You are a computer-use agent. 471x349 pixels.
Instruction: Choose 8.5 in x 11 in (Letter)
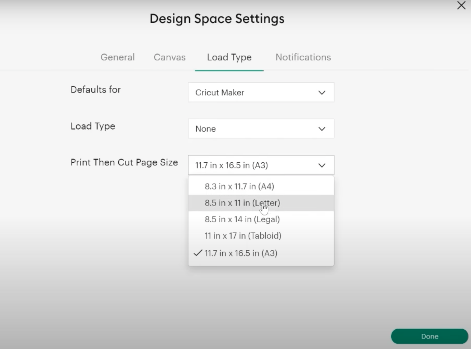coord(242,203)
